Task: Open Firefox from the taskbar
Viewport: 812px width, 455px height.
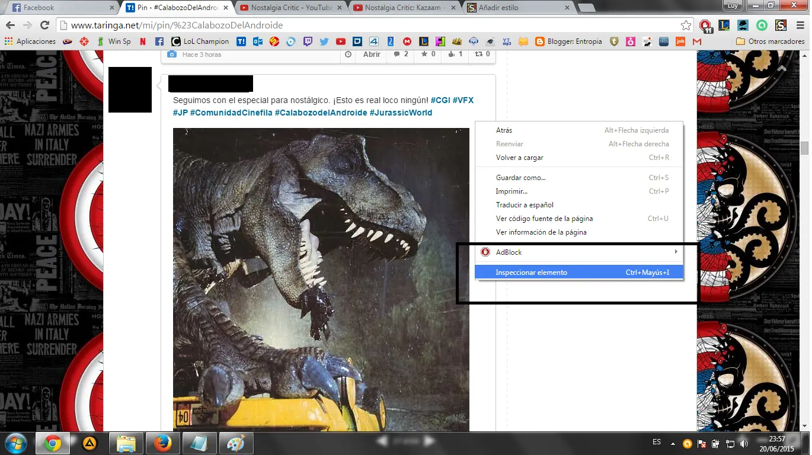Action: pos(162,443)
